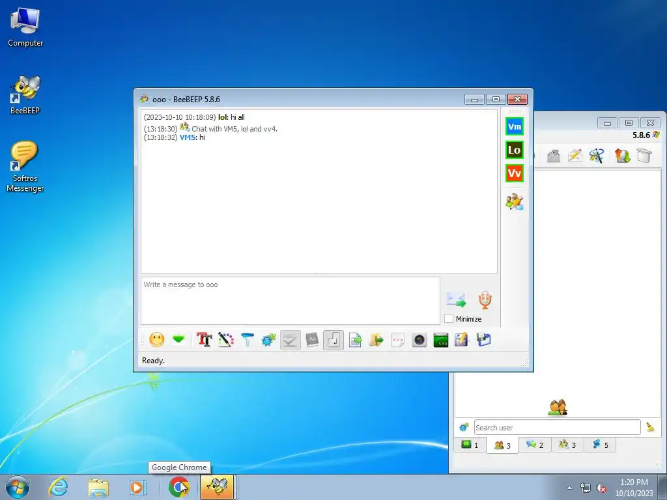
Task: Toggle the Enter-key send option button
Action: point(333,340)
